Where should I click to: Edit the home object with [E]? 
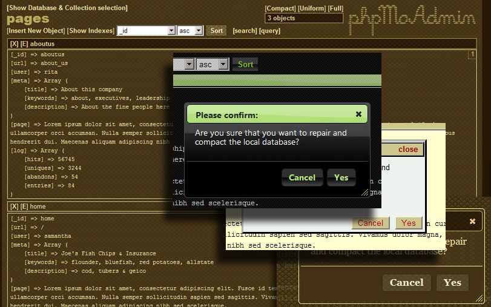(x=24, y=206)
